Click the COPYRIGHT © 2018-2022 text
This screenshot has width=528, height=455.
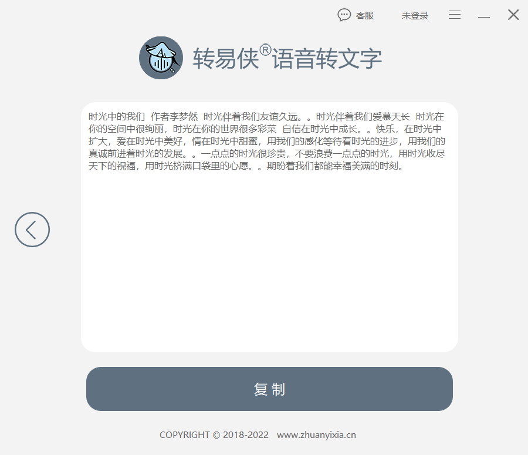click(x=214, y=435)
